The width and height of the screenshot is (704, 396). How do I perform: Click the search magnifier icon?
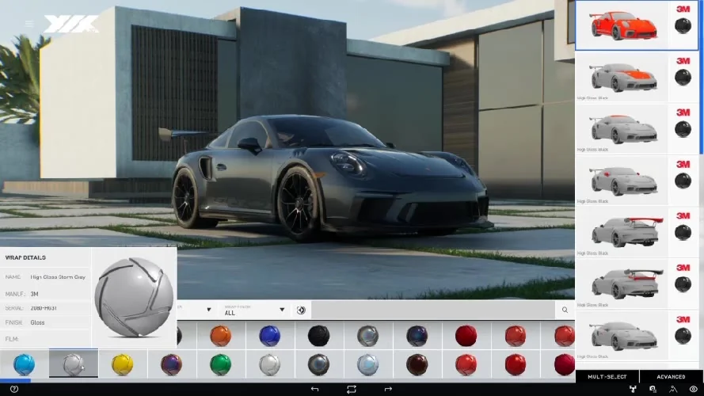(x=565, y=310)
